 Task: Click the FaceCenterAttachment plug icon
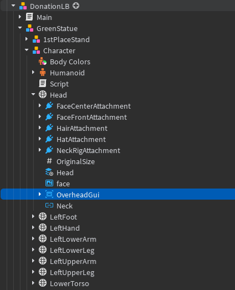tap(49, 106)
